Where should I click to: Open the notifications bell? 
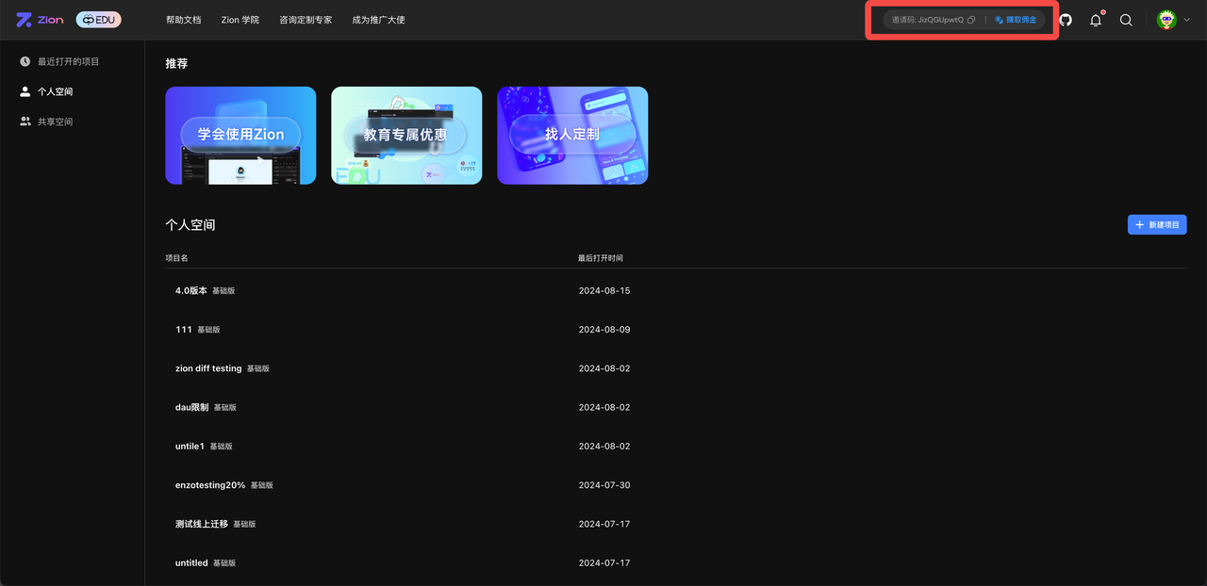point(1096,20)
